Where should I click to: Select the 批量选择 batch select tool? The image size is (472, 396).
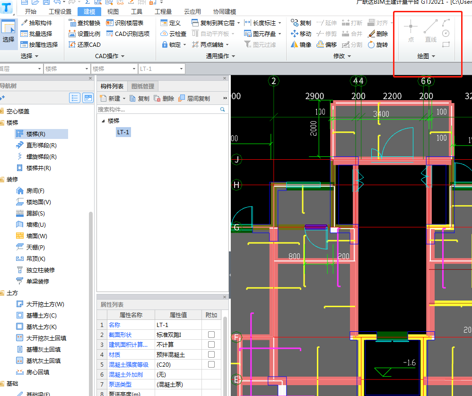pyautogui.click(x=36, y=34)
